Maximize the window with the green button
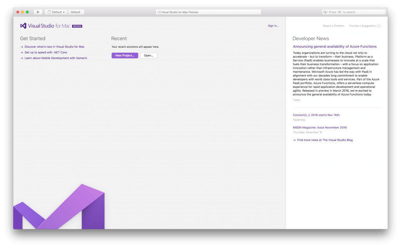Screen dimensions: 401x248 (27, 12)
